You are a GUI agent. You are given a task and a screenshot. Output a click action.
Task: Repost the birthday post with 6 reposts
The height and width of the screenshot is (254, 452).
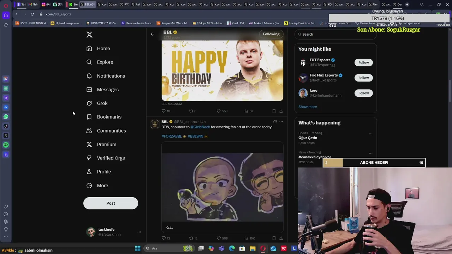tap(192, 111)
